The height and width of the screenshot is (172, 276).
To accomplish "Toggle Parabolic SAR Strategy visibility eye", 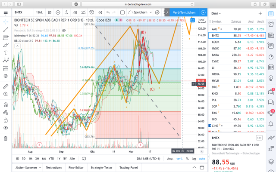I will click(64, 31).
